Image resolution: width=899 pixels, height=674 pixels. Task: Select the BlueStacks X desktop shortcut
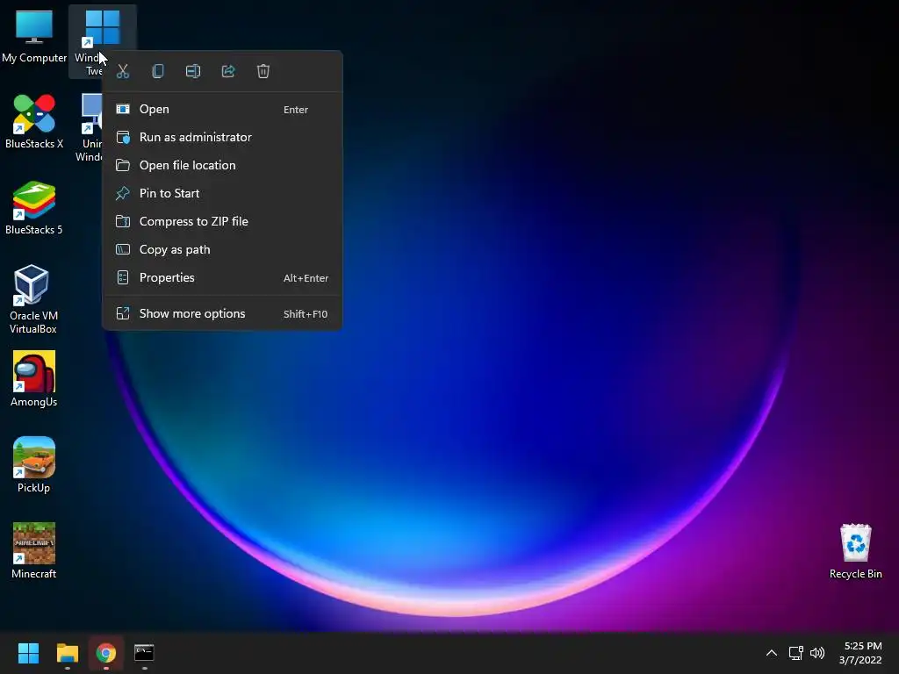(x=34, y=121)
